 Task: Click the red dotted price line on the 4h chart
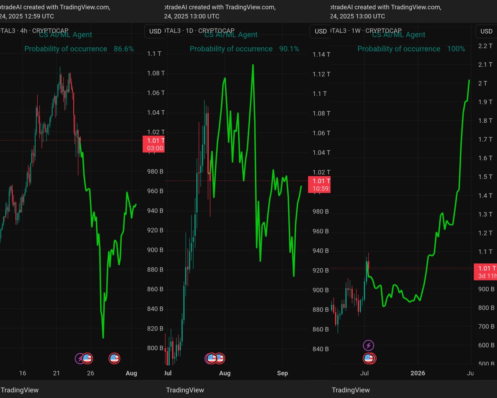tap(62, 140)
